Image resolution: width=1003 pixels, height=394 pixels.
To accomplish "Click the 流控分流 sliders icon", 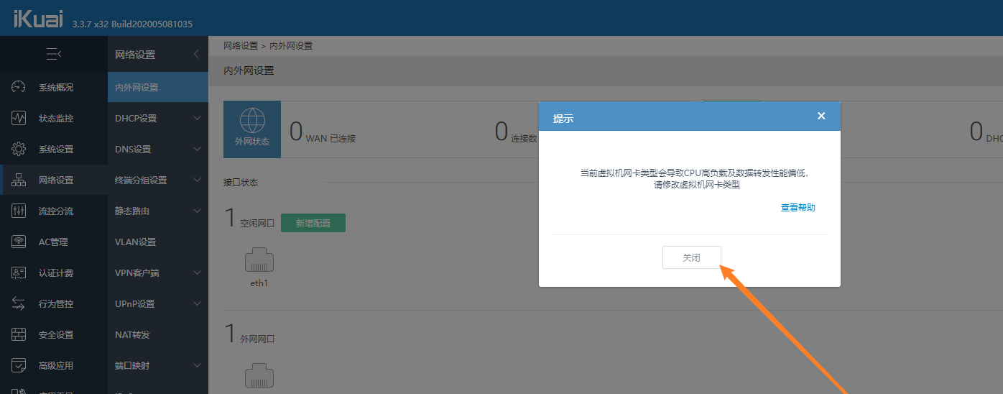I will (x=19, y=211).
